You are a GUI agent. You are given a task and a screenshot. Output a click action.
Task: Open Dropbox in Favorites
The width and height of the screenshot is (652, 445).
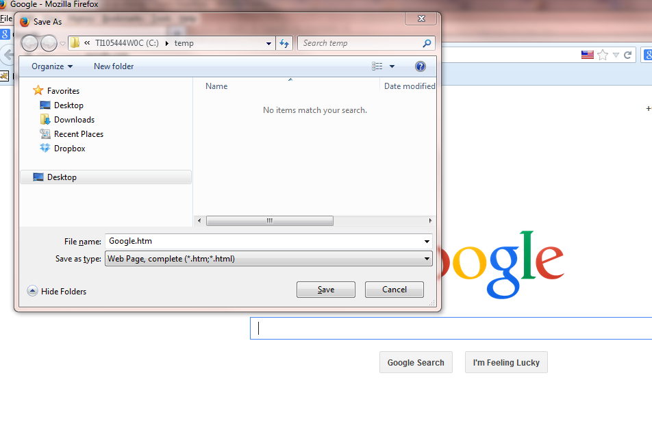click(x=62, y=149)
